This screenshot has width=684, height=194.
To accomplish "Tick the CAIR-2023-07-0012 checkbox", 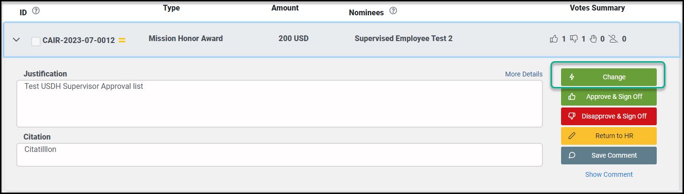I will (36, 41).
